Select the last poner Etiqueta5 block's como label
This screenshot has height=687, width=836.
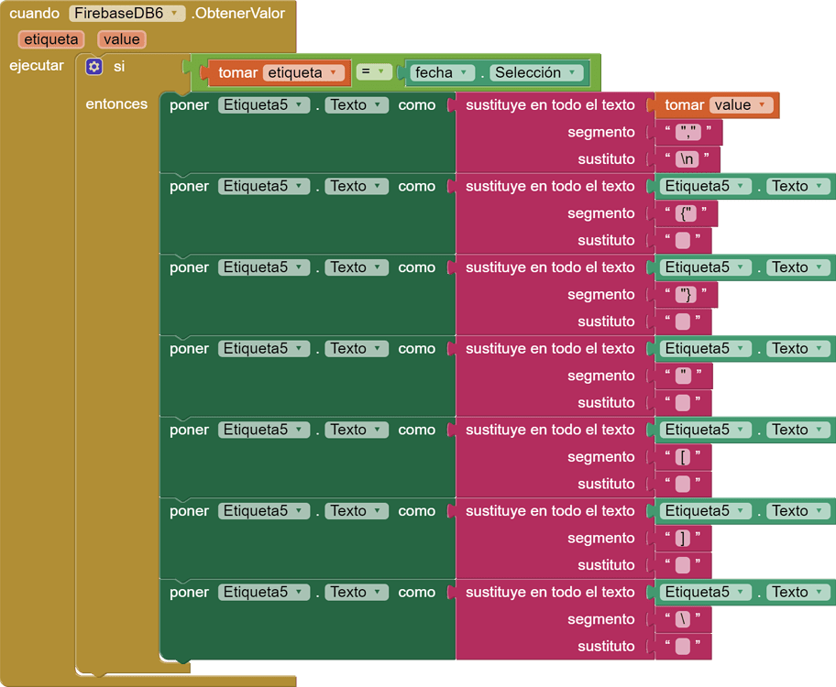coord(416,593)
